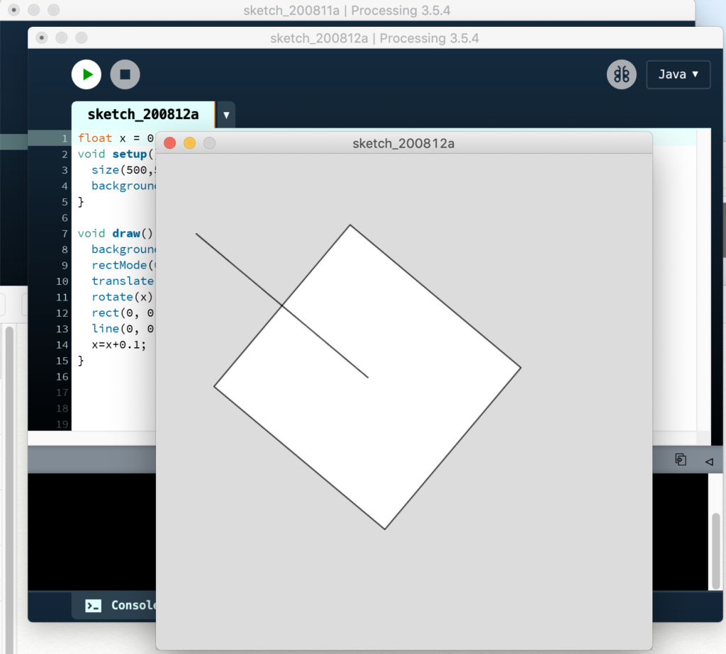Click the console vertical scrollbar
This screenshot has height=654, width=726.
[x=715, y=546]
